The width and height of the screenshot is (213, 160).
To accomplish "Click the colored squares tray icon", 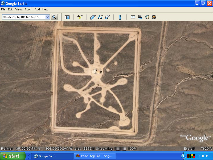I will pyautogui.click(x=193, y=156).
